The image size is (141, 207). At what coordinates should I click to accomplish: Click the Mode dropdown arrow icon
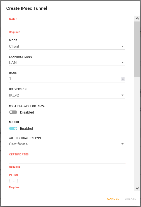tap(122, 46)
